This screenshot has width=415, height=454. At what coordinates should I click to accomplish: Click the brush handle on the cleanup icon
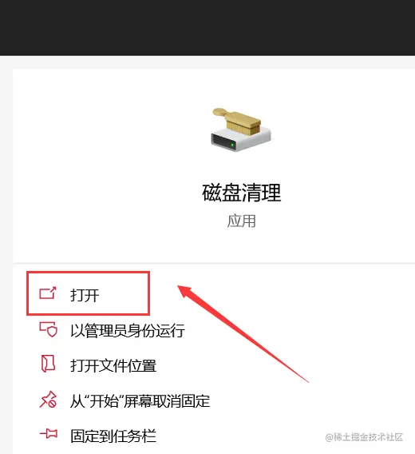point(223,113)
